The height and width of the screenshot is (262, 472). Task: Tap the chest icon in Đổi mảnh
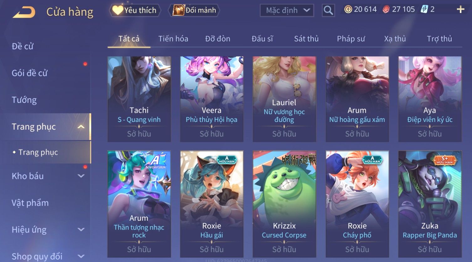click(x=178, y=10)
